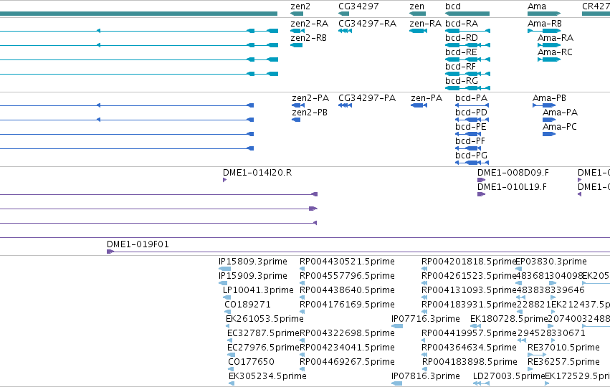Image resolution: width=610 pixels, height=387 pixels.
Task: Select the Ama-RA transcript label
Action: coord(556,38)
